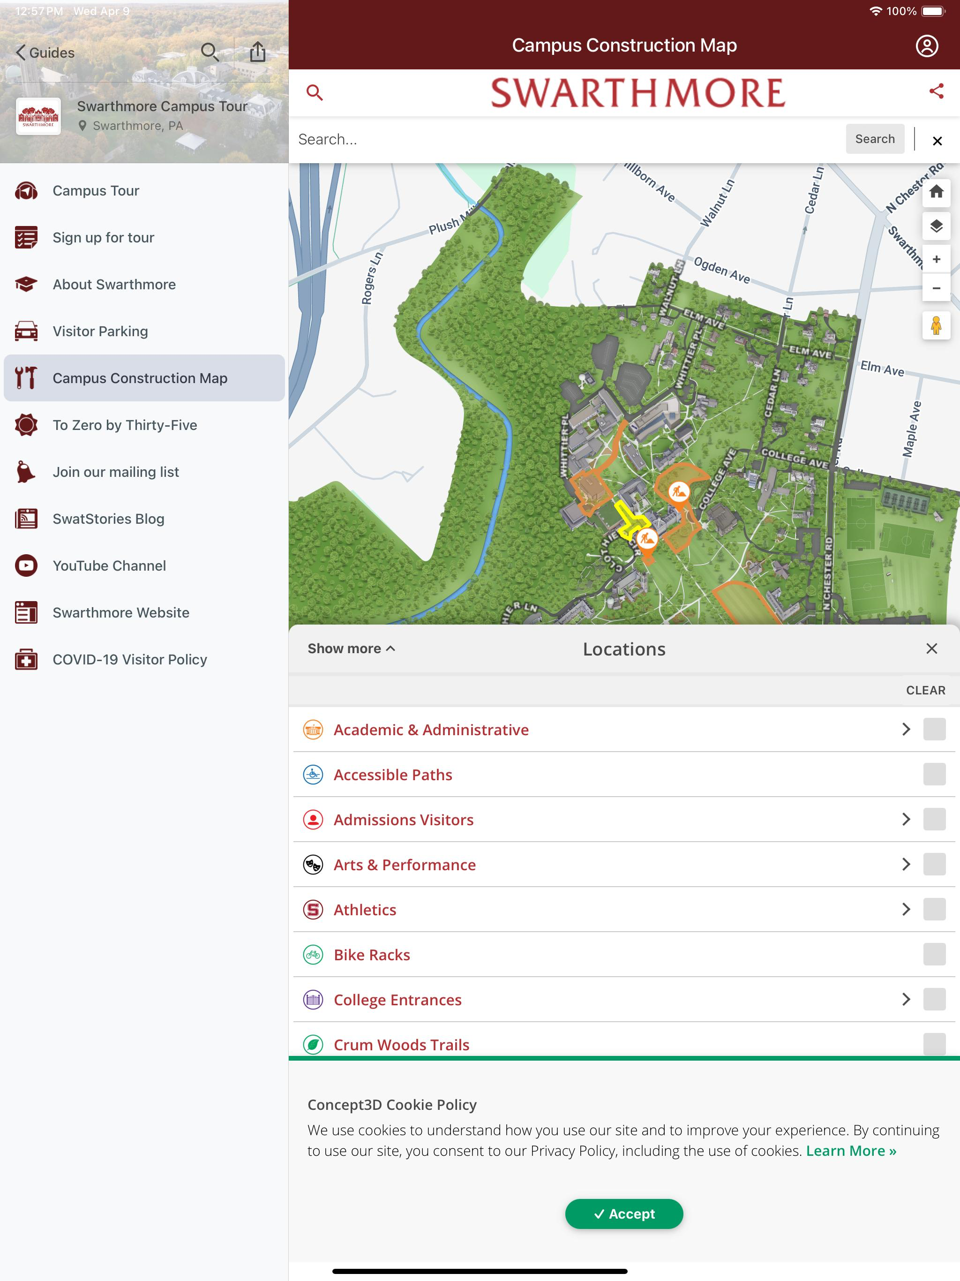Viewport: 960px width, 1281px height.
Task: Open COVID-19 Visitor Policy
Action: tap(144, 660)
